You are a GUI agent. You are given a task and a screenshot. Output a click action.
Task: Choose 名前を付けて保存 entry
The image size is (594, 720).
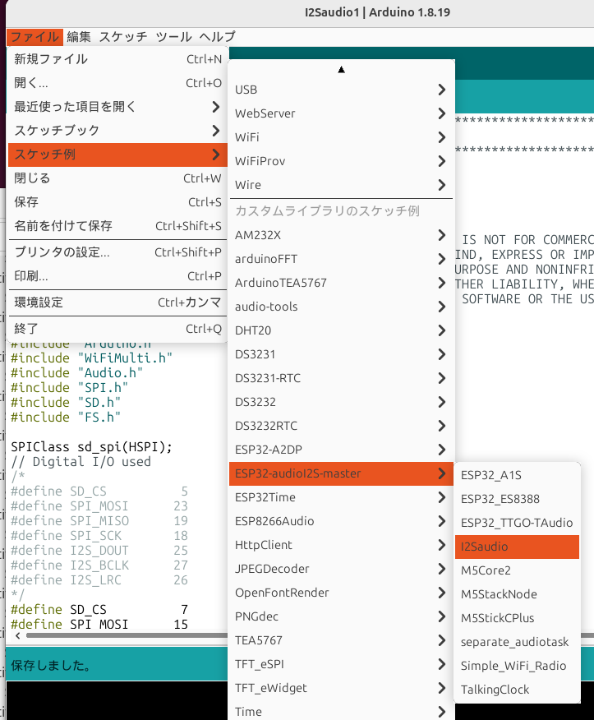[117, 226]
